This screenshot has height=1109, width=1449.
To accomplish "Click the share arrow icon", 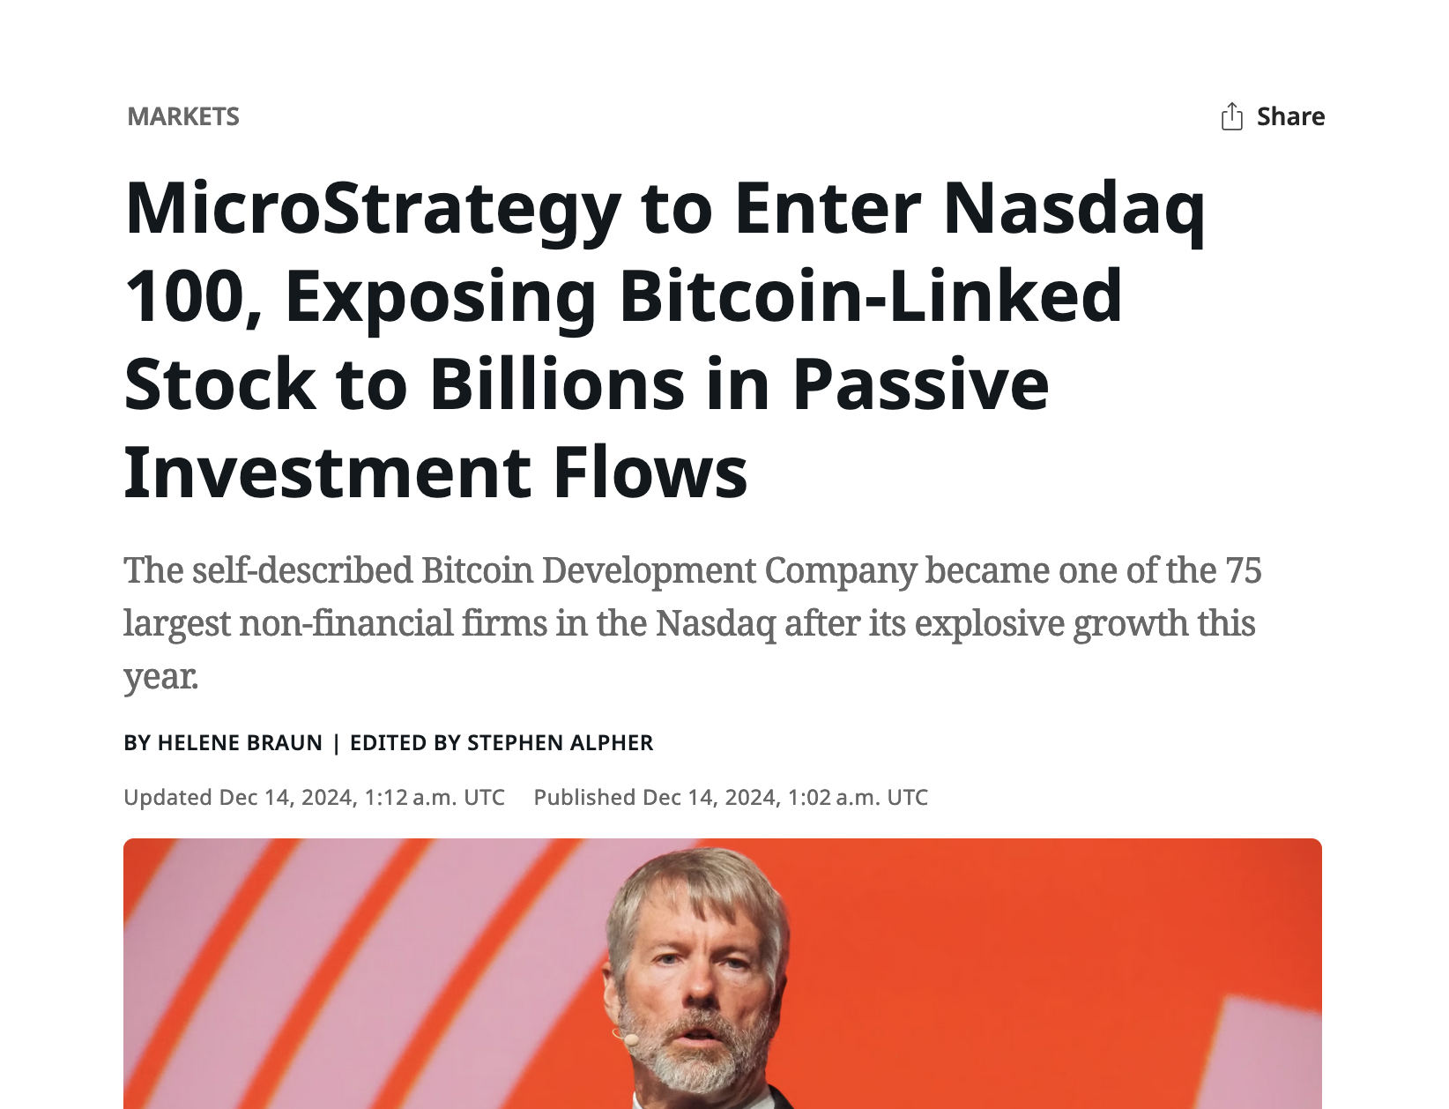I will click(1231, 116).
